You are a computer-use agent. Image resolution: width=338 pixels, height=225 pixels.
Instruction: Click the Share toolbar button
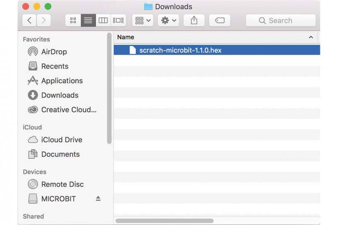194,20
